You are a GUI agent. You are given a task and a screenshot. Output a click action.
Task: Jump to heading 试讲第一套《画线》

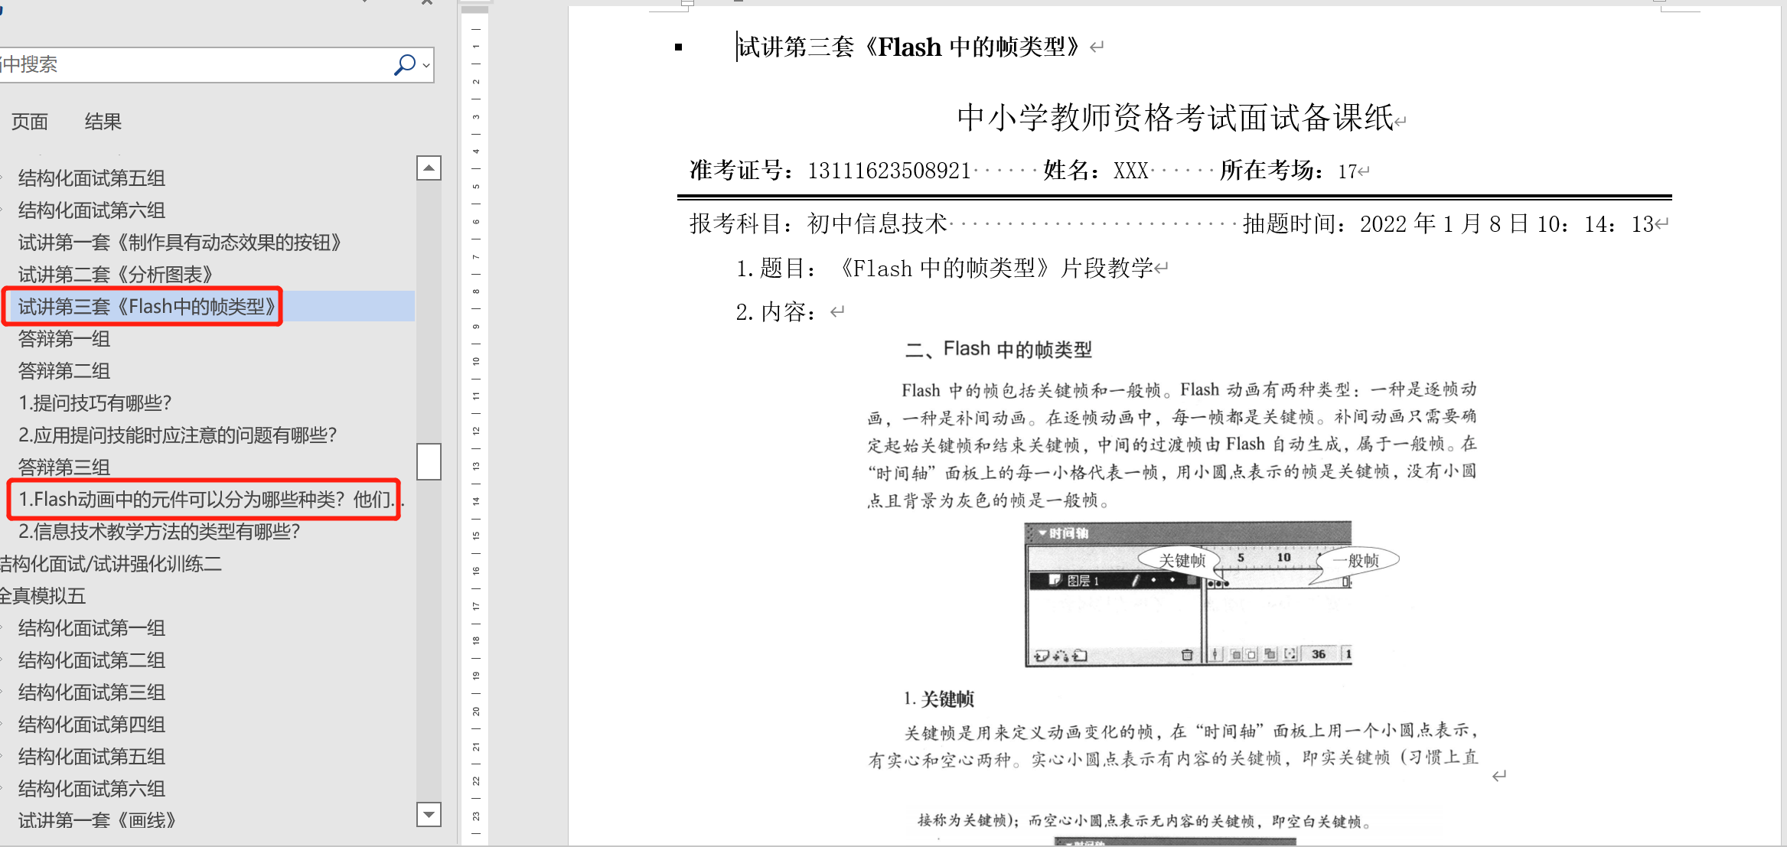point(96,821)
